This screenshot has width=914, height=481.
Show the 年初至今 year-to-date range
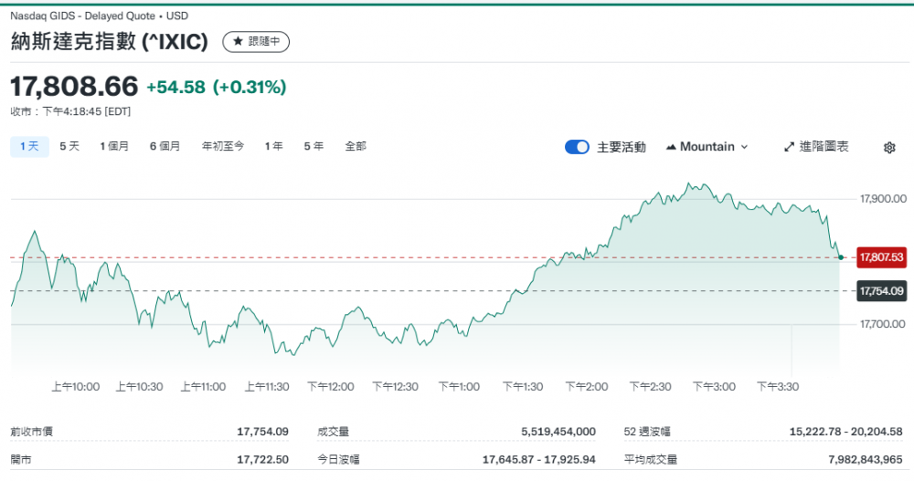pos(223,146)
